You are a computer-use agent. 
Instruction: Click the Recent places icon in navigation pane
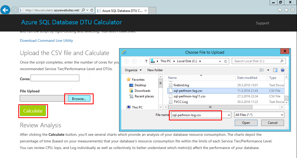[x=131, y=96]
